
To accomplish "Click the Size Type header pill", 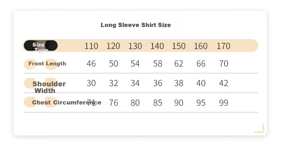I will pos(41,45).
